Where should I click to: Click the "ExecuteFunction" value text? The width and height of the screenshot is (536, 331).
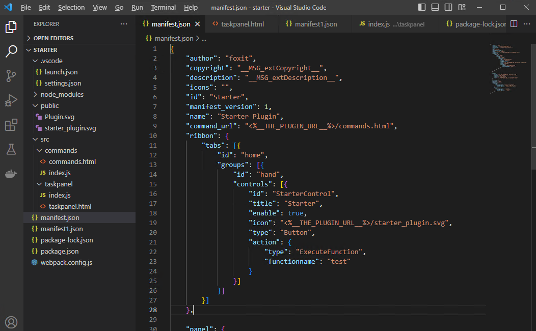pyautogui.click(x=329, y=252)
